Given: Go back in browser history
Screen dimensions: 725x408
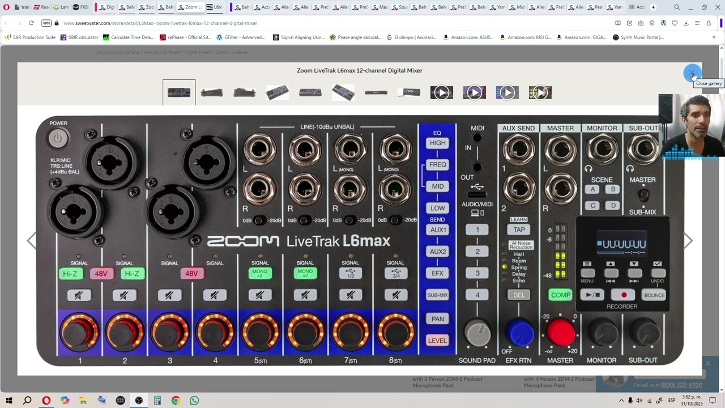Looking at the screenshot, I should pyautogui.click(x=6, y=23).
